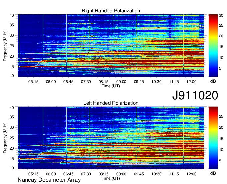Screen dimensions: 227x184
Task: Click '10:30' on the bottom time axis
Action: (156, 174)
